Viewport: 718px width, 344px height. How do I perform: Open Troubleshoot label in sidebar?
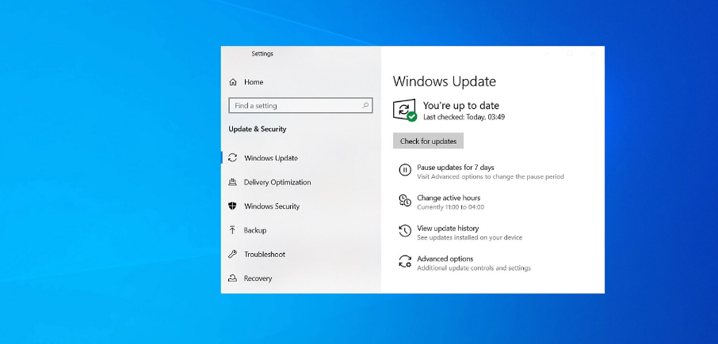[x=264, y=255]
